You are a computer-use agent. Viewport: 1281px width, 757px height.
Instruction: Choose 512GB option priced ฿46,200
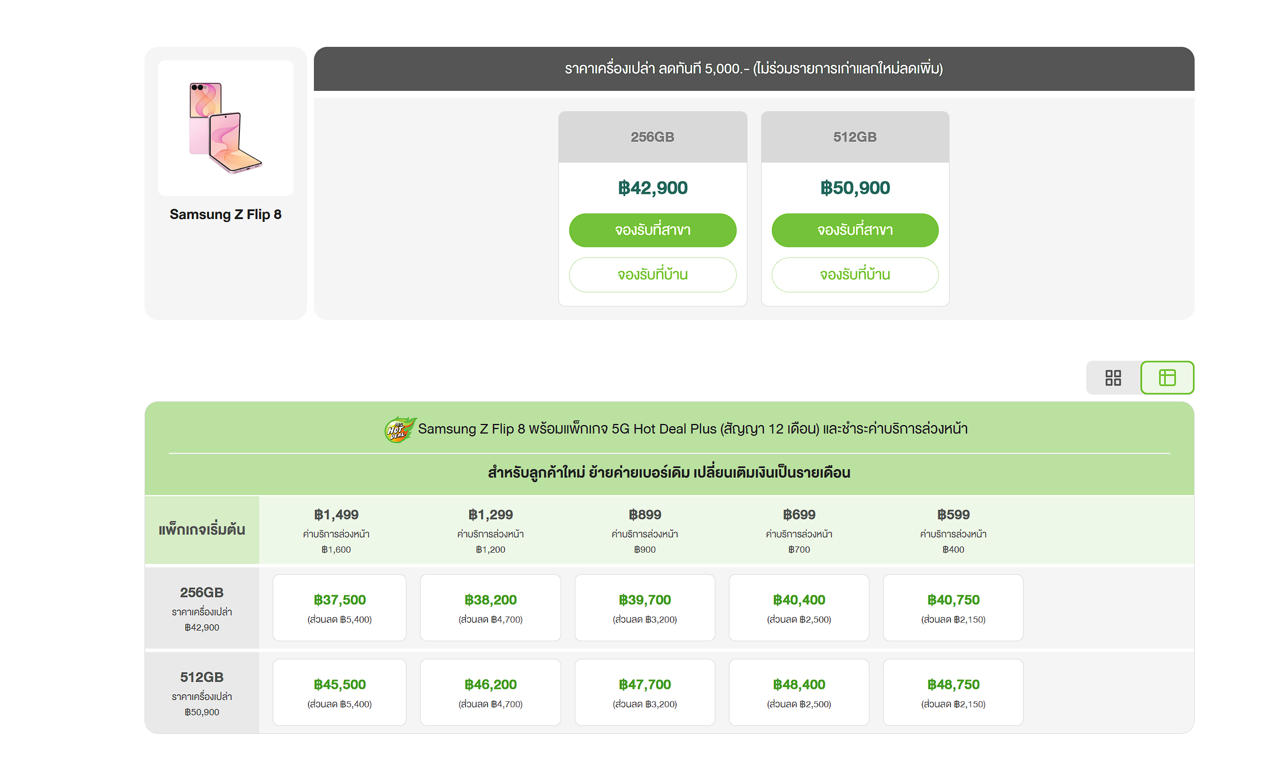[x=491, y=693]
